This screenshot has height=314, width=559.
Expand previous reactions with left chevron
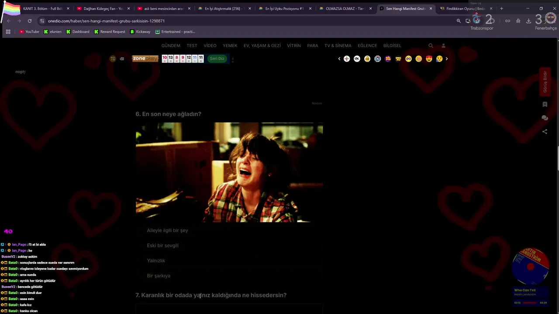(x=339, y=58)
